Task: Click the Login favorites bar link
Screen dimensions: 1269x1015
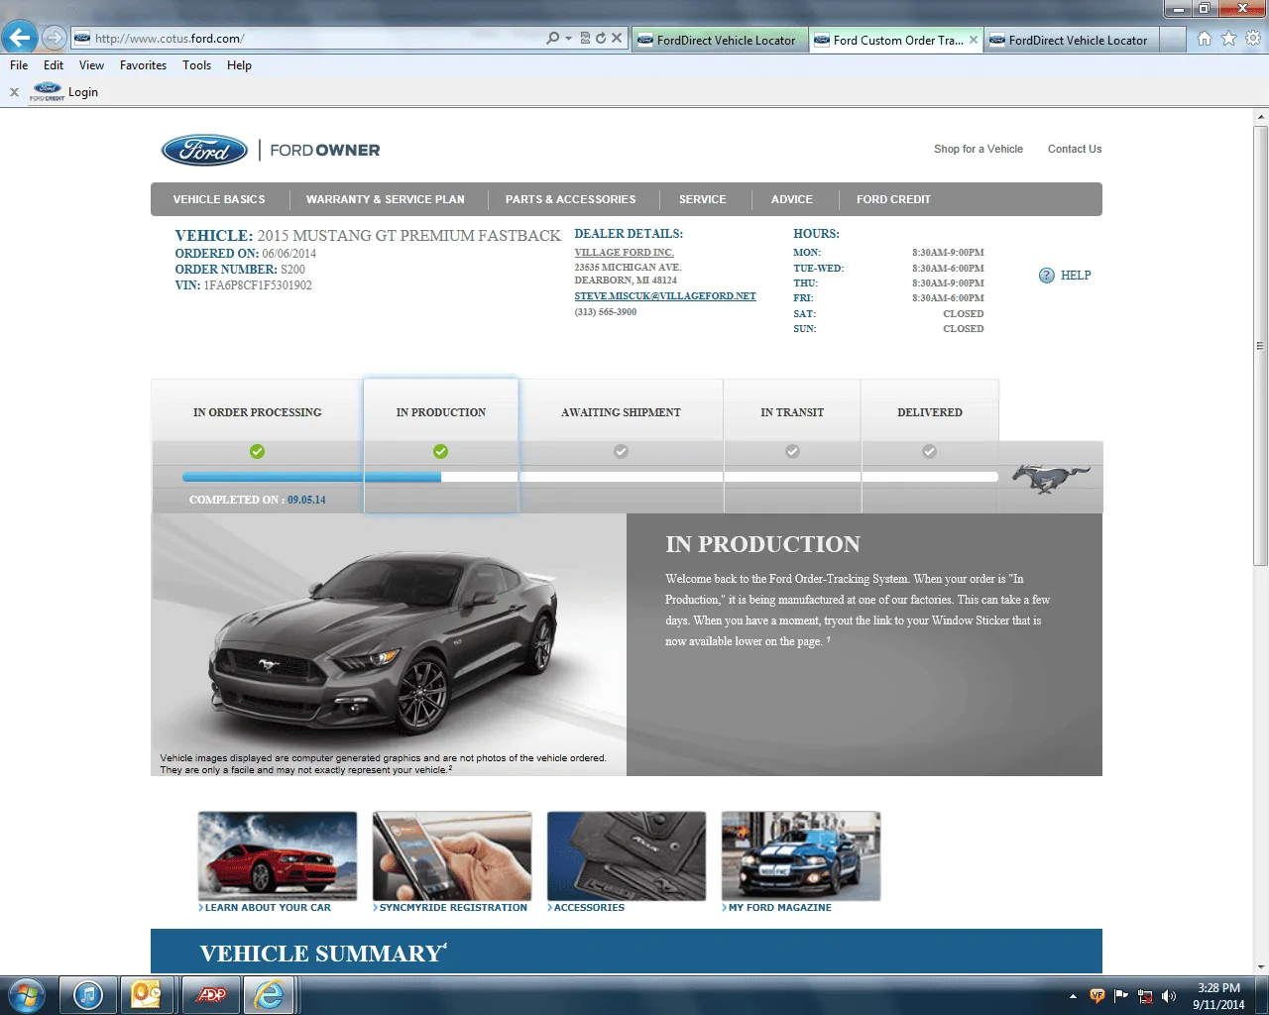Action: pyautogui.click(x=83, y=92)
